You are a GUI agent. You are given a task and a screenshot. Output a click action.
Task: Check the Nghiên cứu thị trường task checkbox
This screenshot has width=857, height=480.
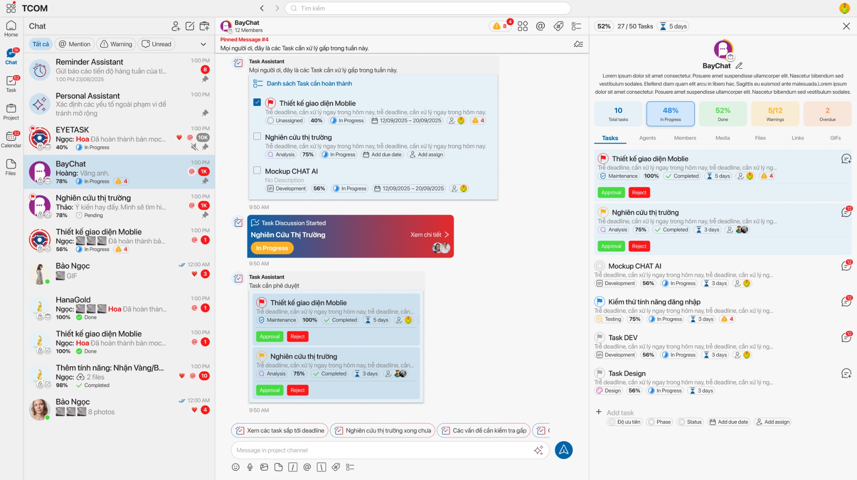(x=257, y=136)
